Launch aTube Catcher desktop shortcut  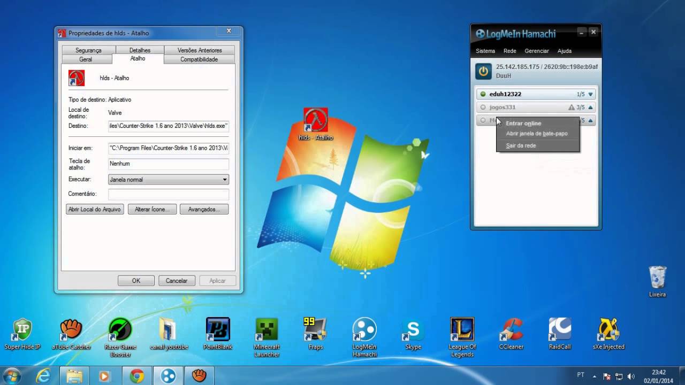click(71, 334)
